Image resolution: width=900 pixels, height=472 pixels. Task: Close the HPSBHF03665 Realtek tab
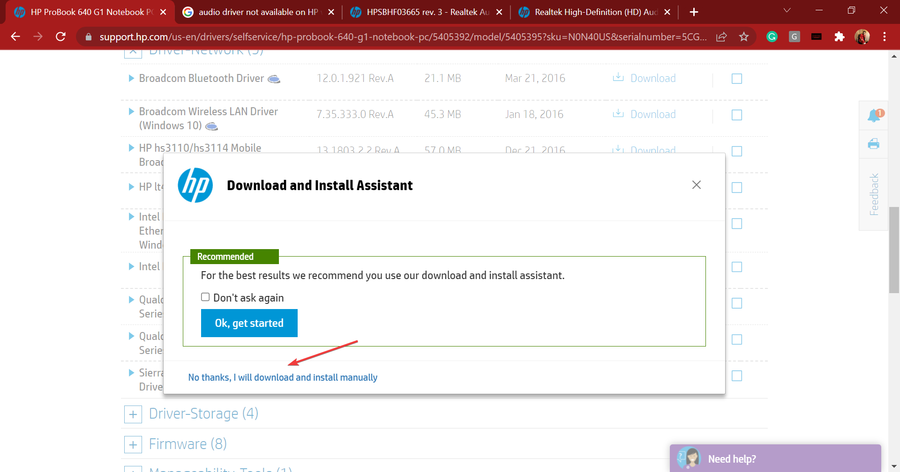pyautogui.click(x=499, y=12)
